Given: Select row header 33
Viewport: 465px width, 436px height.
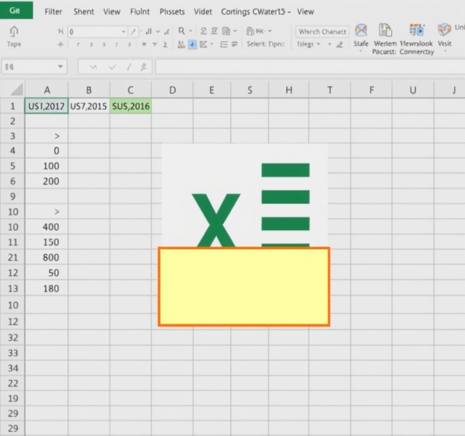Looking at the screenshot, I should [13, 352].
